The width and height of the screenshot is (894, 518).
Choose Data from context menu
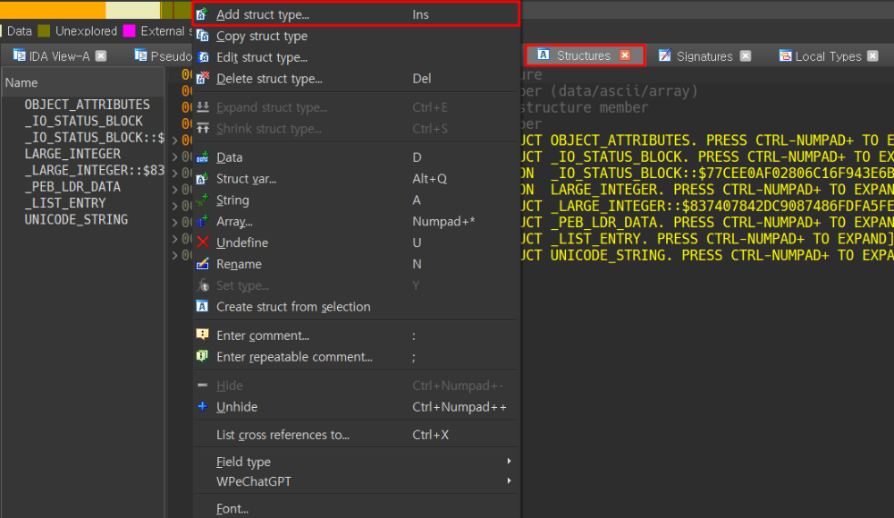click(x=356, y=157)
